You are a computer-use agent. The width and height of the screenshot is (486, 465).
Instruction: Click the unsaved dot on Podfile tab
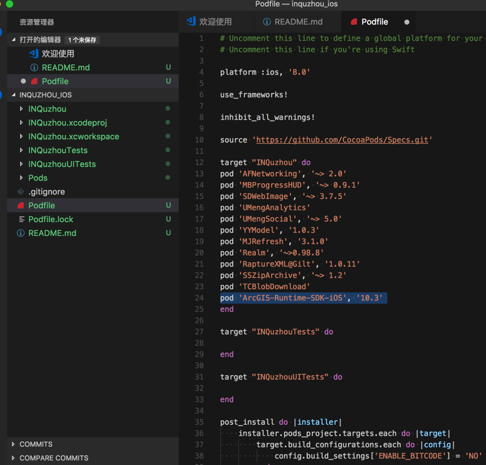pyautogui.click(x=407, y=22)
